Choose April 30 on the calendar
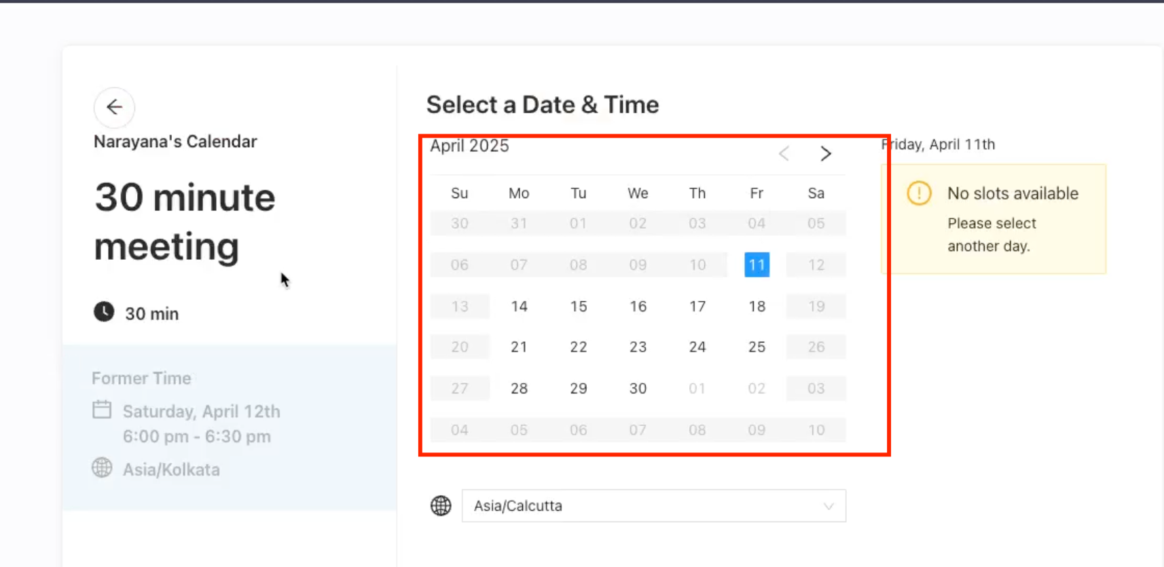The image size is (1164, 567). tap(638, 389)
